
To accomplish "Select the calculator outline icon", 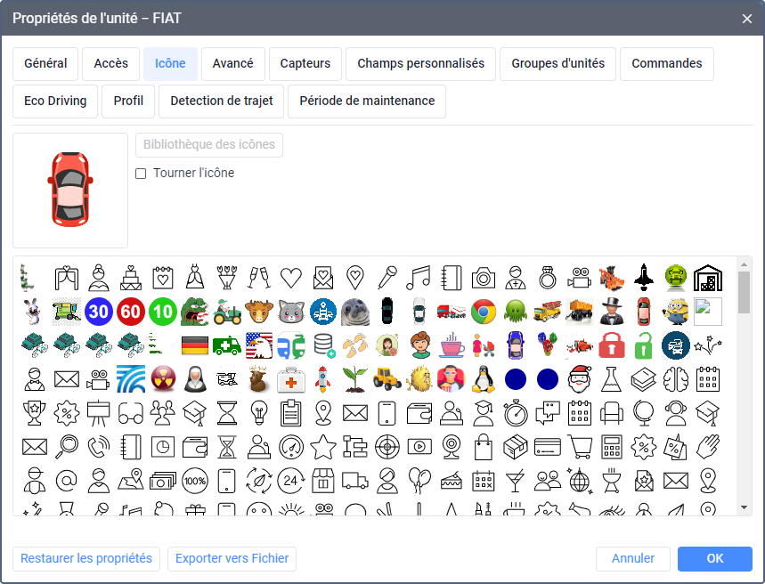I will tap(612, 447).
